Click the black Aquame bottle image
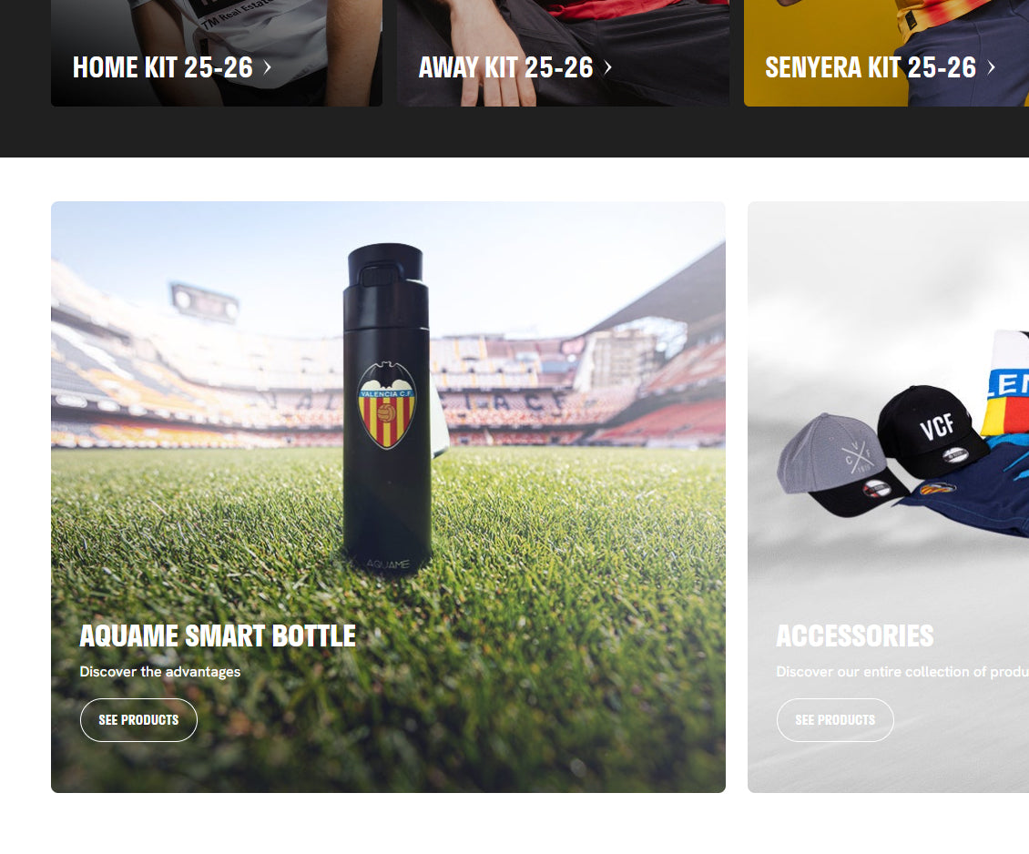Screen dimensions: 1029x854 point(387,410)
